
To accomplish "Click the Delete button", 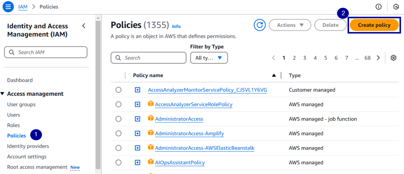I will [x=330, y=25].
